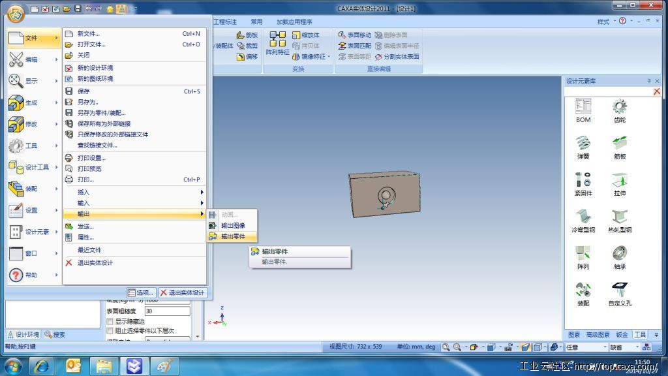Click the 退出实体设计 button
This screenshot has height=376, width=668.
[x=183, y=292]
